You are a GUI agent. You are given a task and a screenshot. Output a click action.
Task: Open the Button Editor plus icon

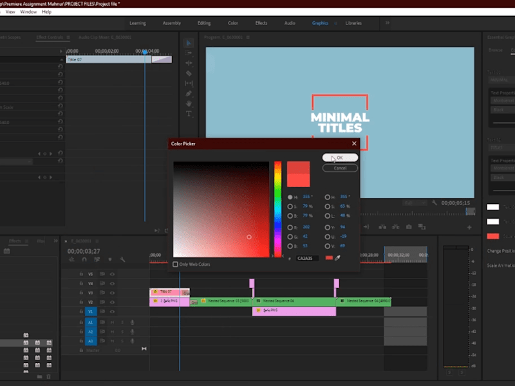(469, 227)
